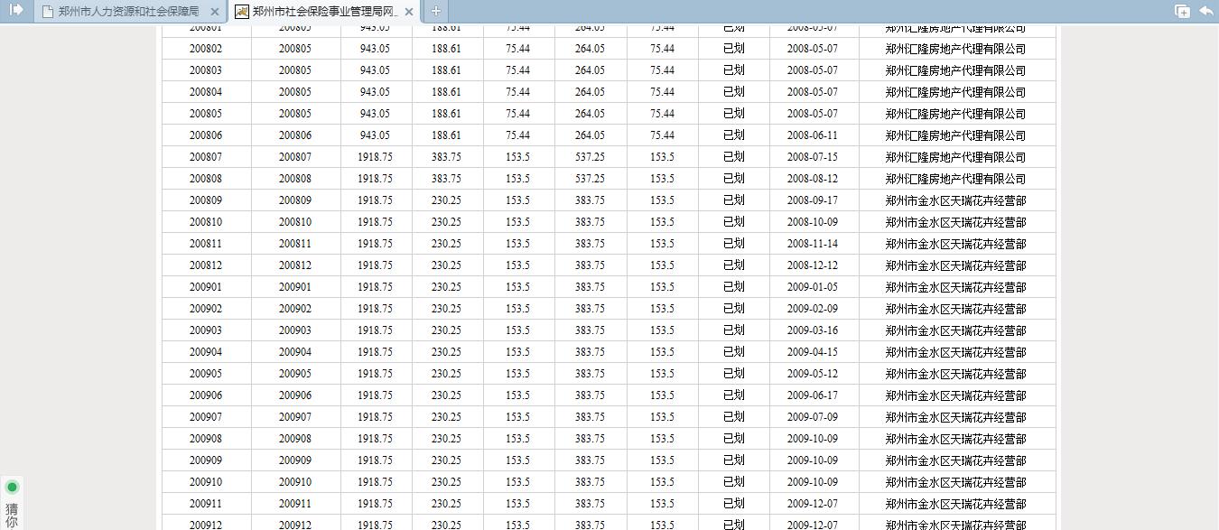This screenshot has width=1219, height=530.
Task: Close the 郑州市人力资源和社会保障局 tab
Action: [x=214, y=12]
